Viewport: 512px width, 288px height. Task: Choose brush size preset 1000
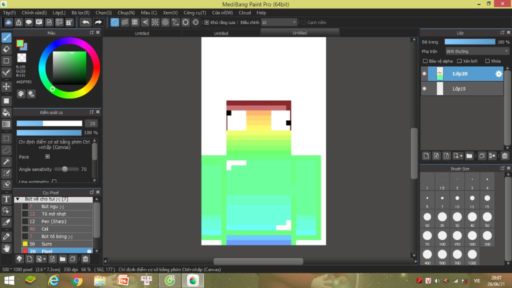point(472,256)
